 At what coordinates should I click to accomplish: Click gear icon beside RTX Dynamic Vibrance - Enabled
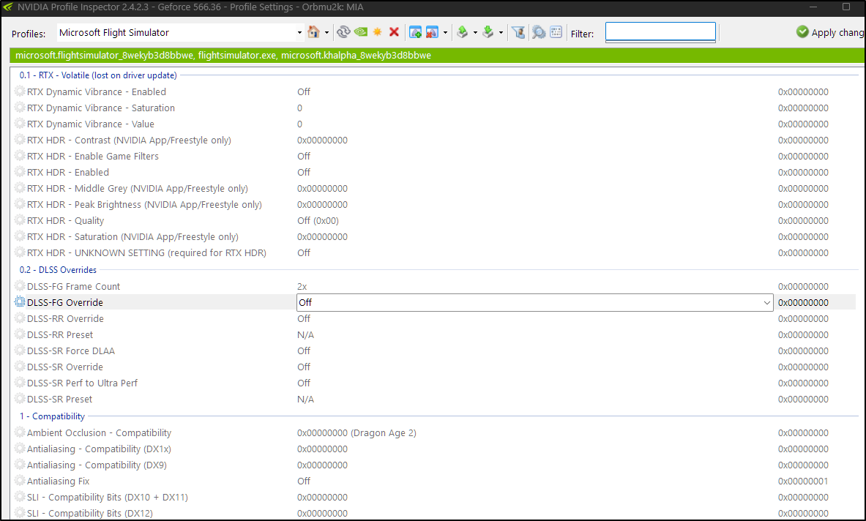[x=20, y=91]
